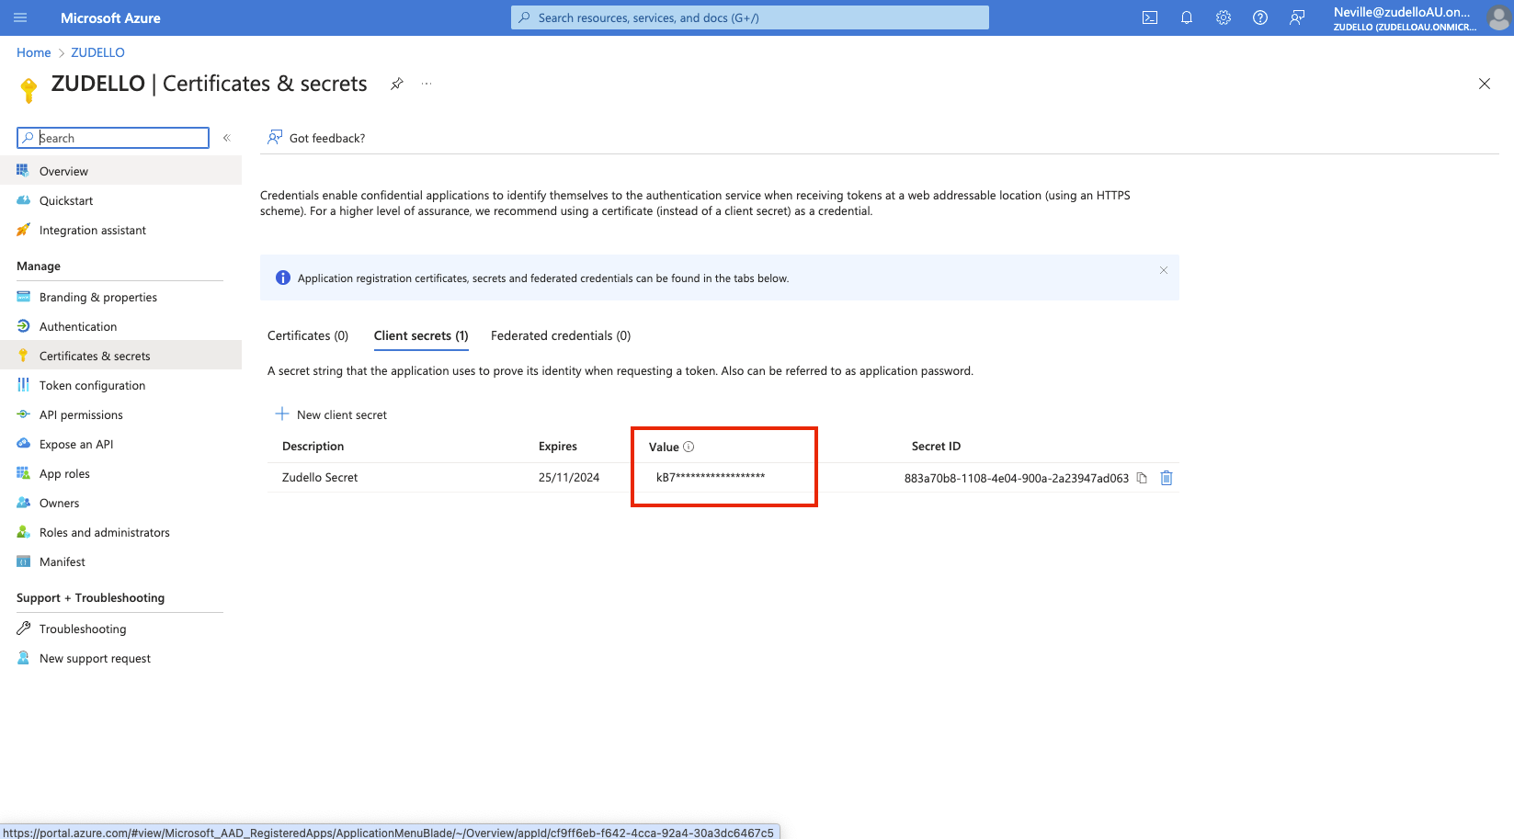The height and width of the screenshot is (839, 1514).
Task: Click the Overview icon in sidebar
Action: coord(23,171)
